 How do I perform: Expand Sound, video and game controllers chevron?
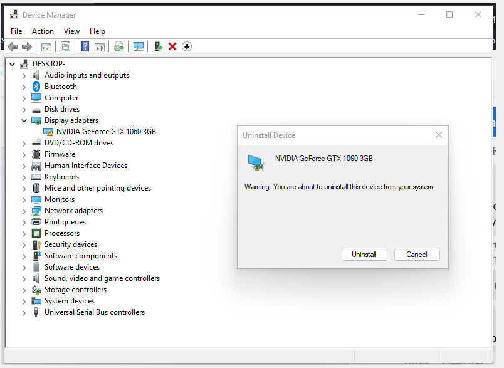(x=24, y=278)
